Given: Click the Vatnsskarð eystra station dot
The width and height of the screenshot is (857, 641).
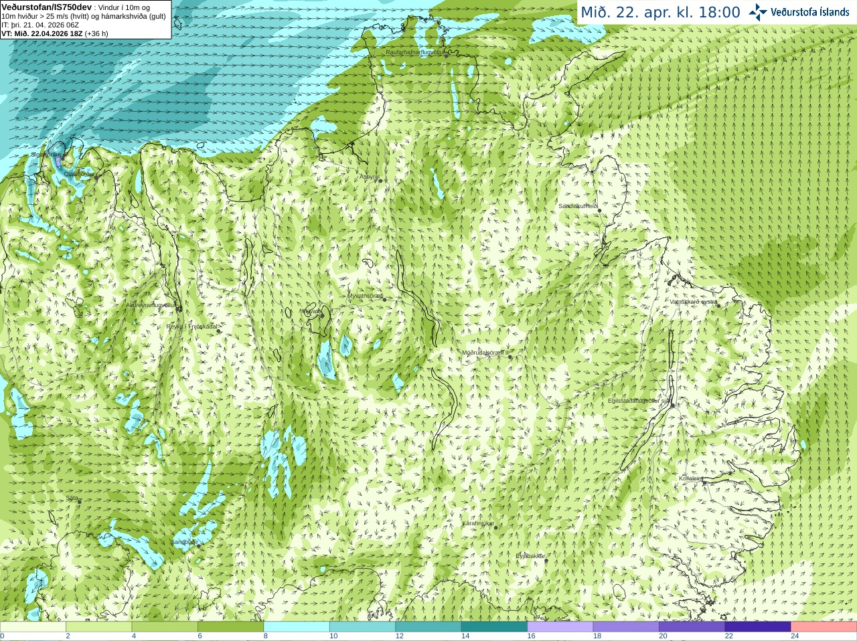Looking at the screenshot, I should 718,305.
